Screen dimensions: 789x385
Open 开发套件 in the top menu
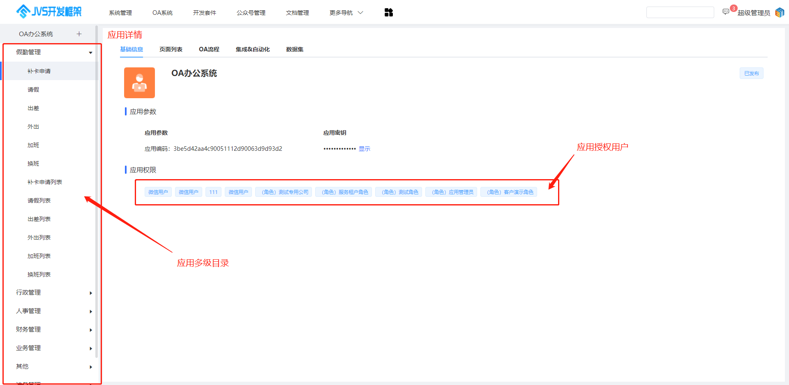(205, 13)
